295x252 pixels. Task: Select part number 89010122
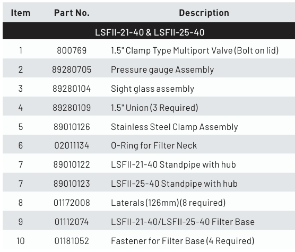point(72,164)
